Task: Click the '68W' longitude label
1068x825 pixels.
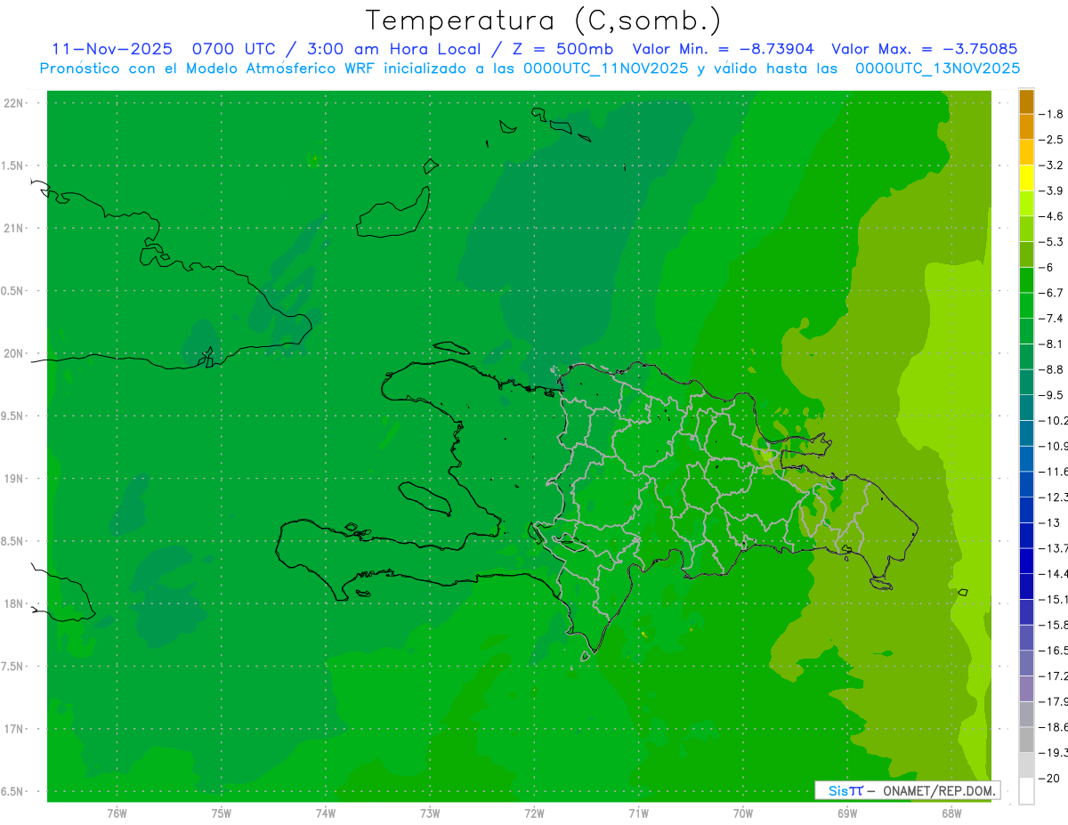Action: point(951,813)
